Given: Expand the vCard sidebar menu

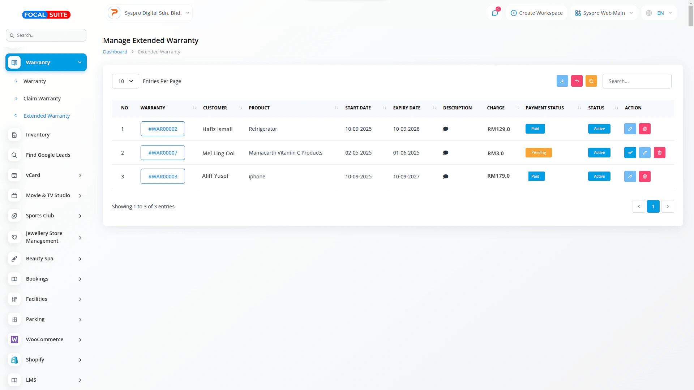Looking at the screenshot, I should pyautogui.click(x=46, y=175).
